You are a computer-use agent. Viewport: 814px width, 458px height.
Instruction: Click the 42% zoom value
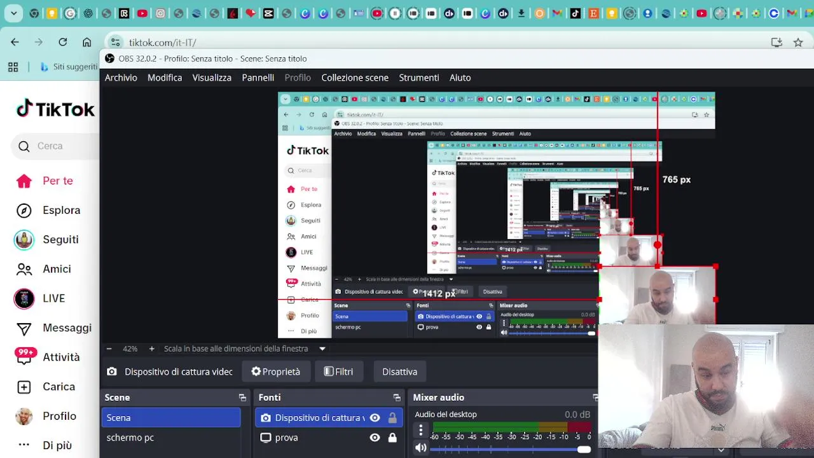click(130, 349)
